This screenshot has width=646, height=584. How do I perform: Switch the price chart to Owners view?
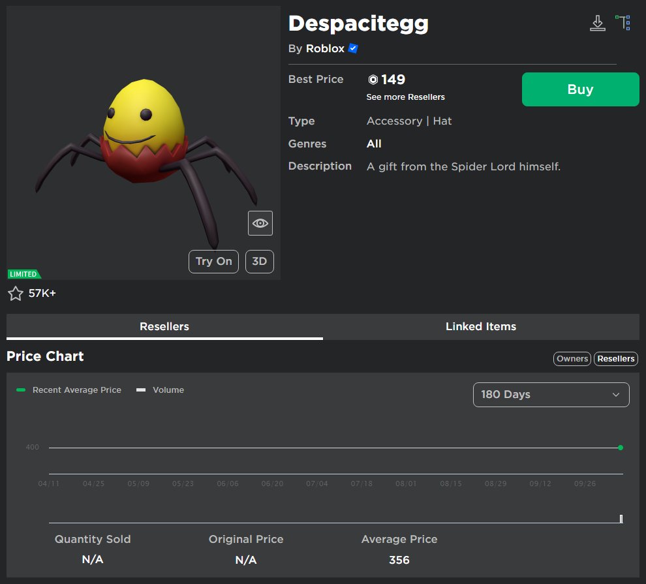[x=572, y=358]
